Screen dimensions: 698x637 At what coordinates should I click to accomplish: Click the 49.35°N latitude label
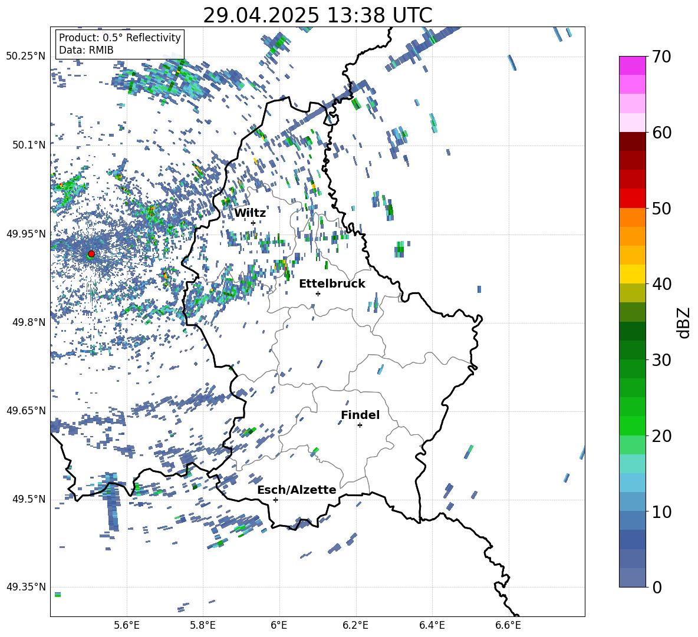click(26, 587)
